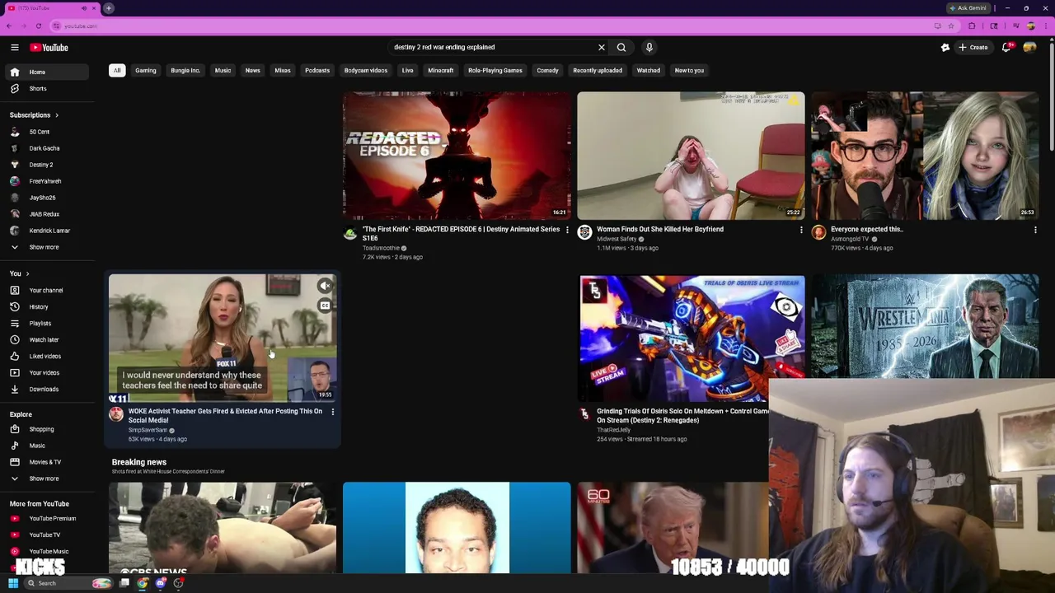Image resolution: width=1055 pixels, height=593 pixels.
Task: Open Music under Explore
Action: (45, 446)
